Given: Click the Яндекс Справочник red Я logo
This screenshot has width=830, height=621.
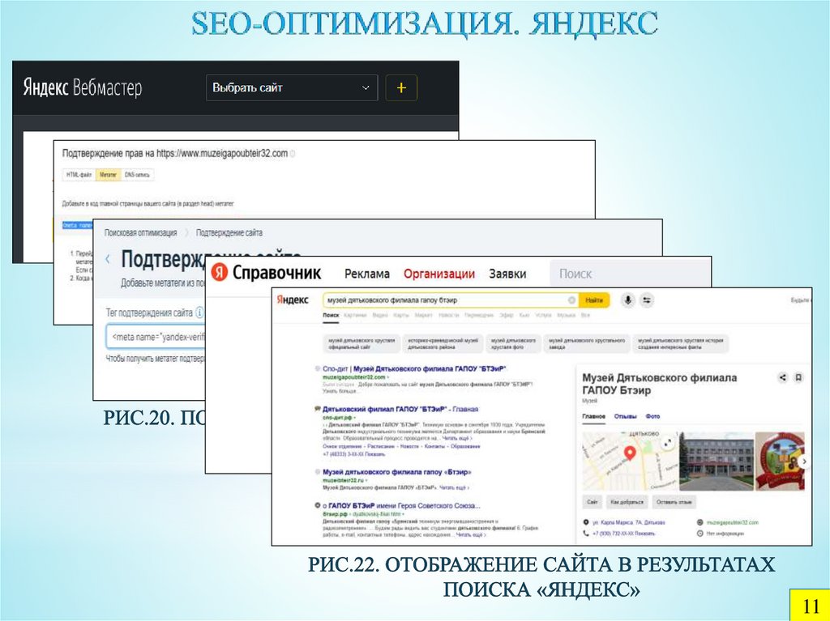Looking at the screenshot, I should [219, 272].
